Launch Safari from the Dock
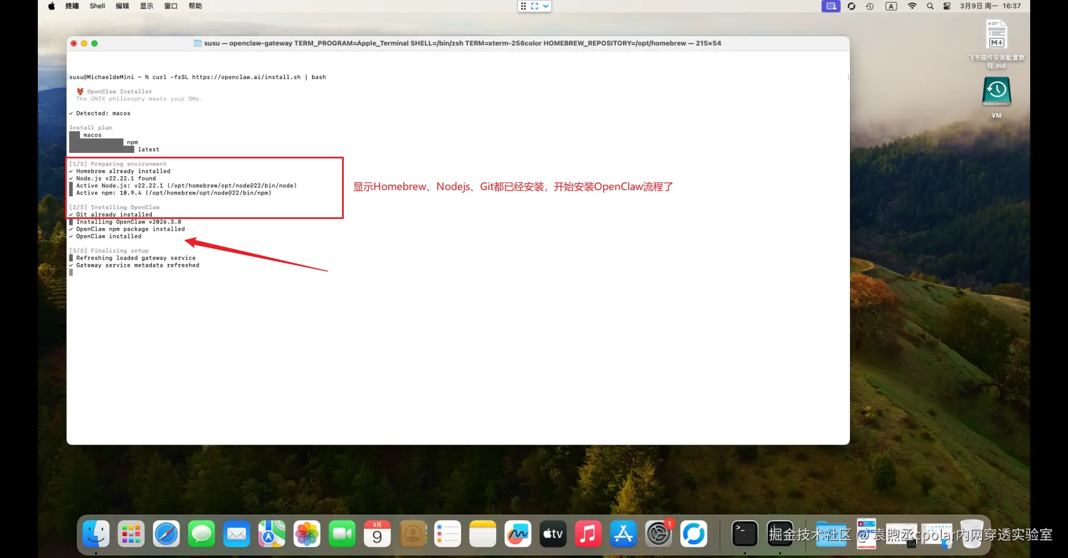Screen dimensions: 1068x558 pyautogui.click(x=166, y=534)
